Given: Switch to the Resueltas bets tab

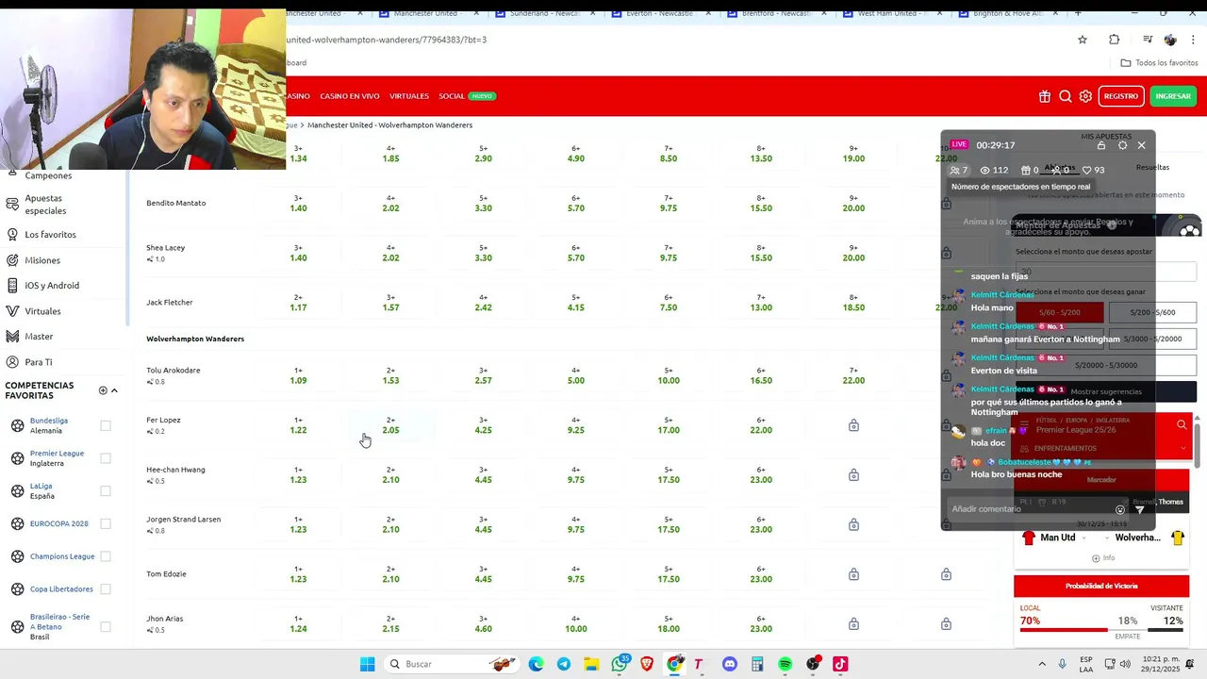Looking at the screenshot, I should (1152, 168).
